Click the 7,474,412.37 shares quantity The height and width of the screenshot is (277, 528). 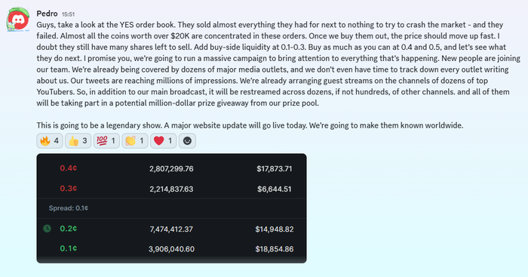click(x=171, y=229)
